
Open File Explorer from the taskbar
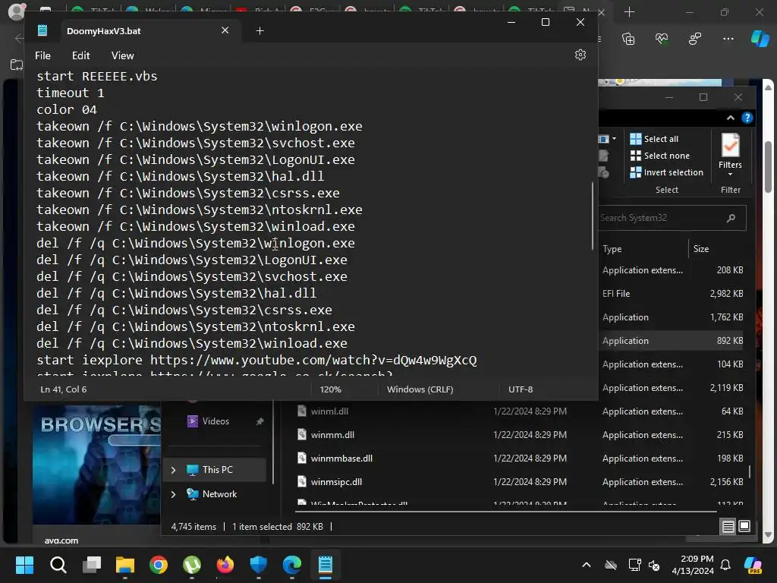125,565
